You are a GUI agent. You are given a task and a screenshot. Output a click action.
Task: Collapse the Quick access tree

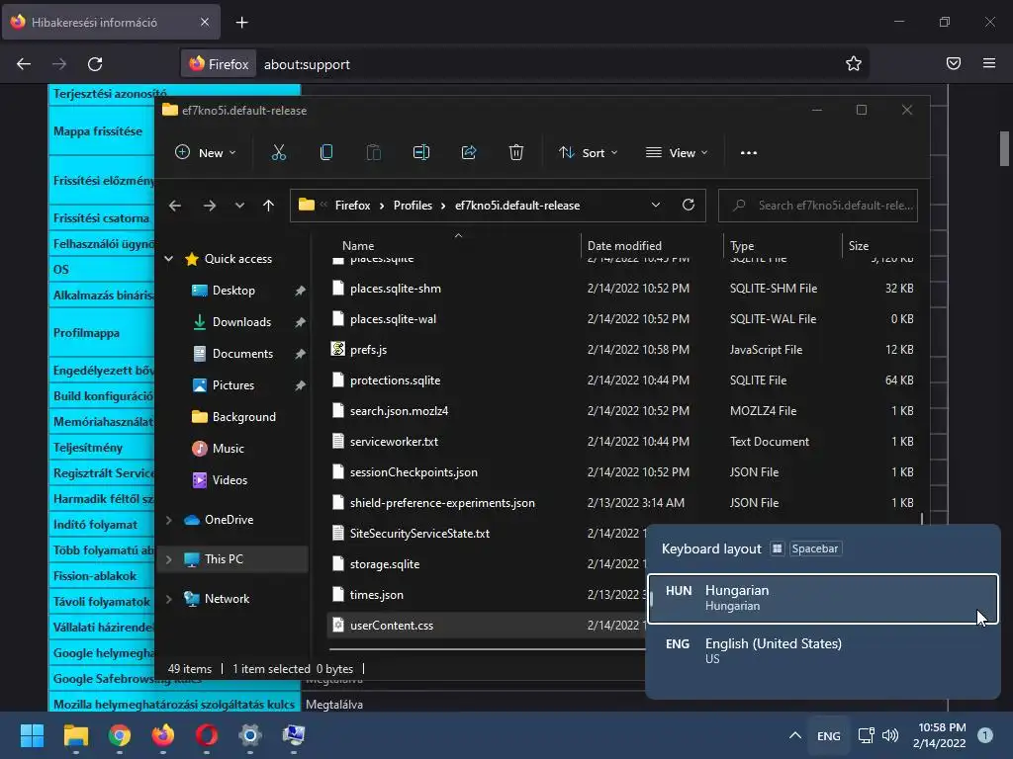pos(168,259)
